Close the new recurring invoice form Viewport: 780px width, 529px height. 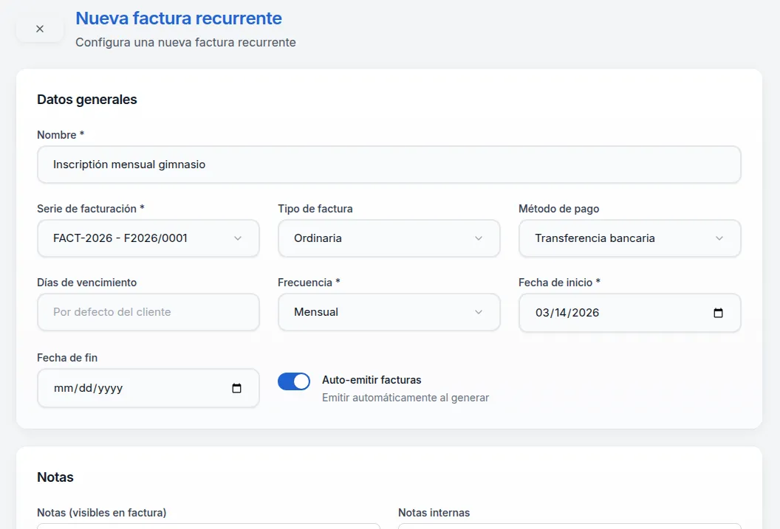tap(40, 29)
